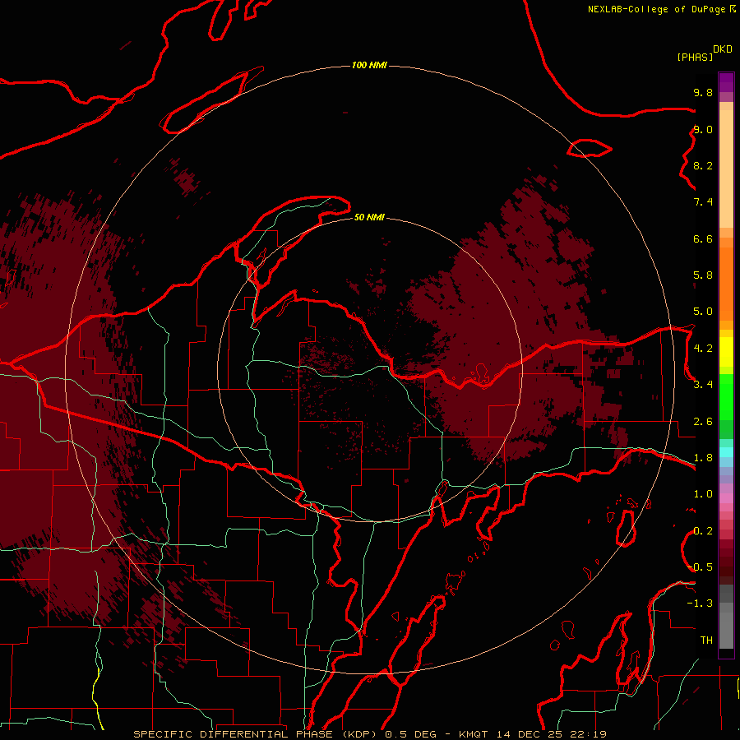Click the -1.3 legend value
This screenshot has height=740, width=740.
tap(701, 604)
